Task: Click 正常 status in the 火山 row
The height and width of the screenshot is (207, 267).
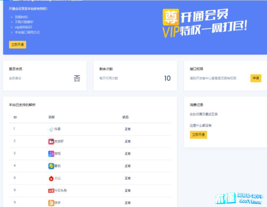Action: point(128,178)
